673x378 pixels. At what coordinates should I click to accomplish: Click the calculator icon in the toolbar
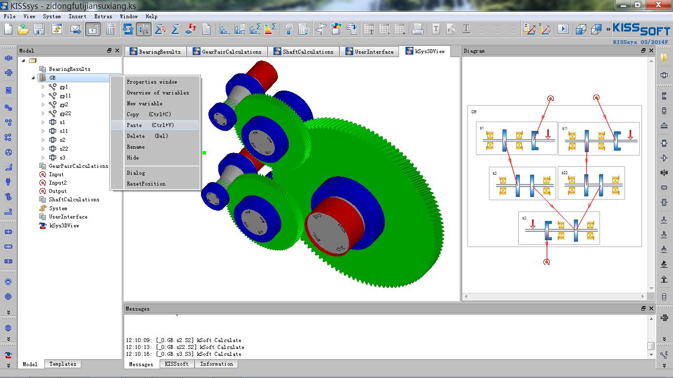tap(110, 29)
